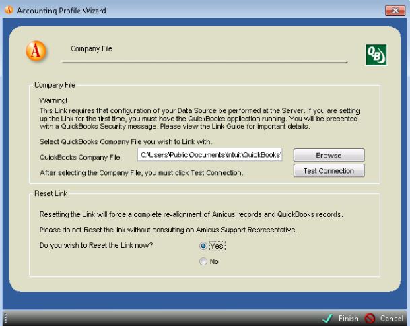Click 'Do you wish to Reset the Link now?'

coord(96,245)
